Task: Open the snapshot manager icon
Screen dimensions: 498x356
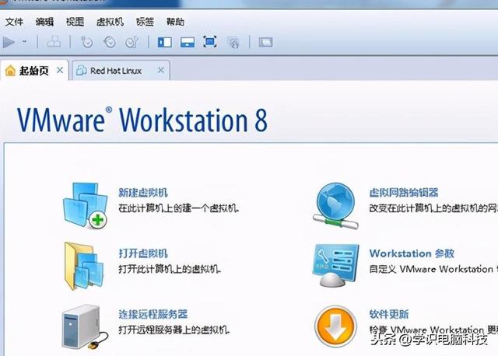Action: pos(132,42)
